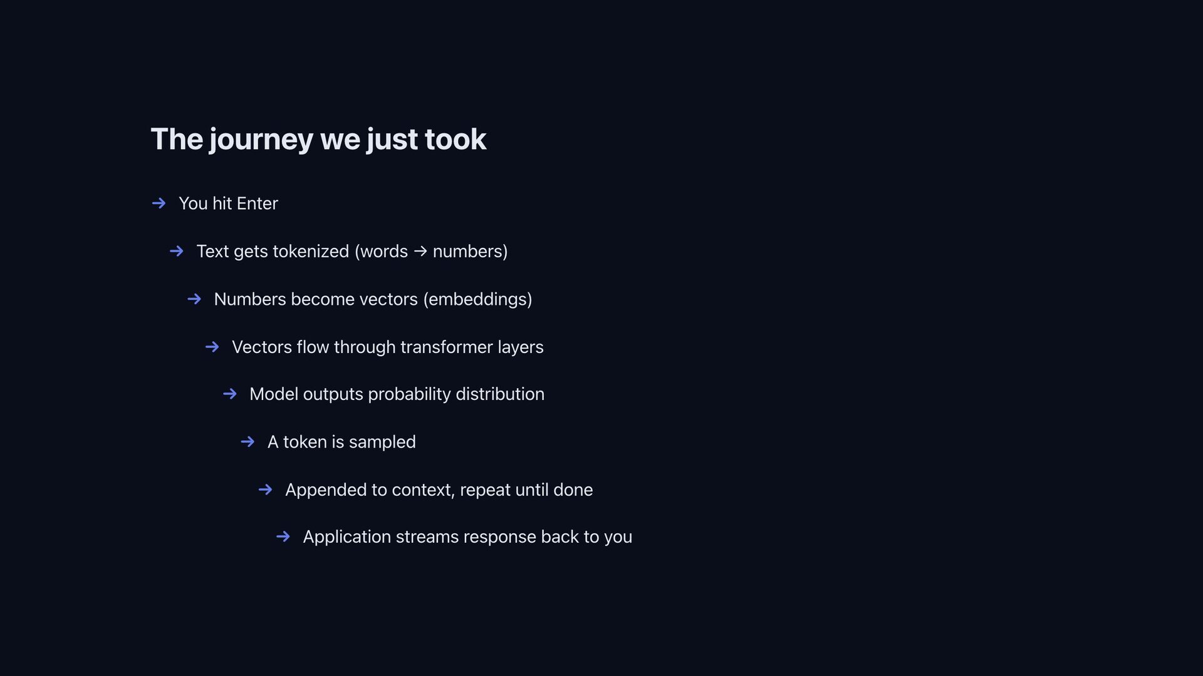Click the 'Model outputs probability distribution' line
This screenshot has height=676, width=1203.
(397, 394)
